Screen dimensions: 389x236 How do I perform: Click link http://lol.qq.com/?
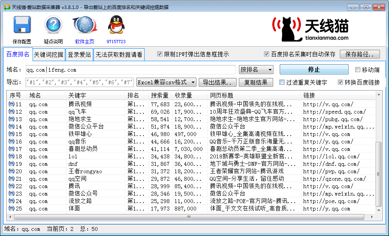click(x=331, y=156)
